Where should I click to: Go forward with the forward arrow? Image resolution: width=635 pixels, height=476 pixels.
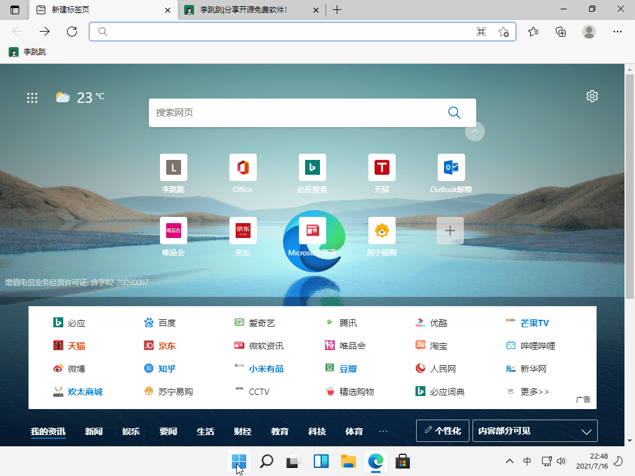[45, 32]
